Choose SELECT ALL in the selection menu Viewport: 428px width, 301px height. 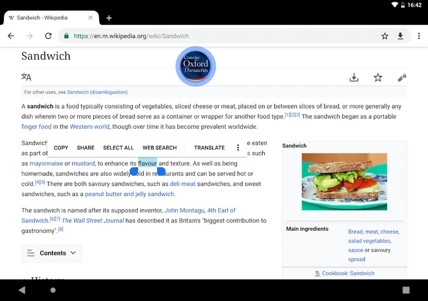coord(118,148)
